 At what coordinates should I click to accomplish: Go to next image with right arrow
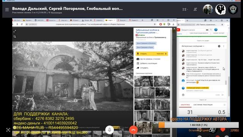click(129, 76)
